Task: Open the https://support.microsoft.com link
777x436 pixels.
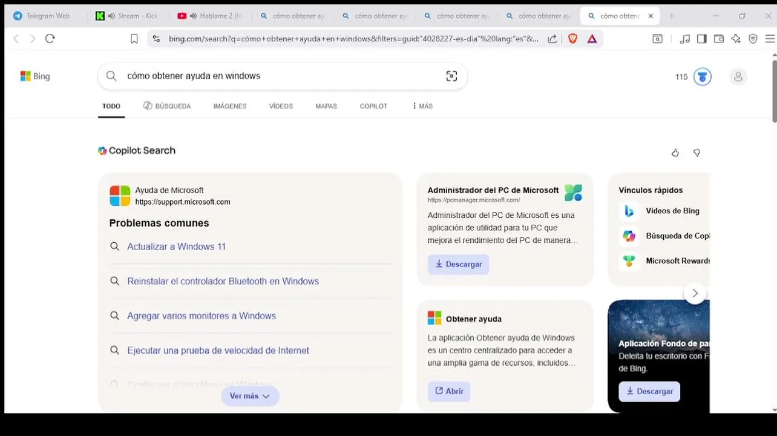Action: click(183, 202)
